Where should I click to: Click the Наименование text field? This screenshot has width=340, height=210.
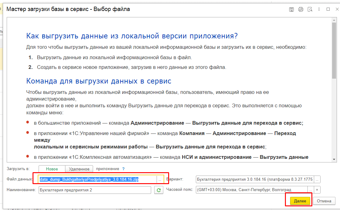(x=95, y=190)
